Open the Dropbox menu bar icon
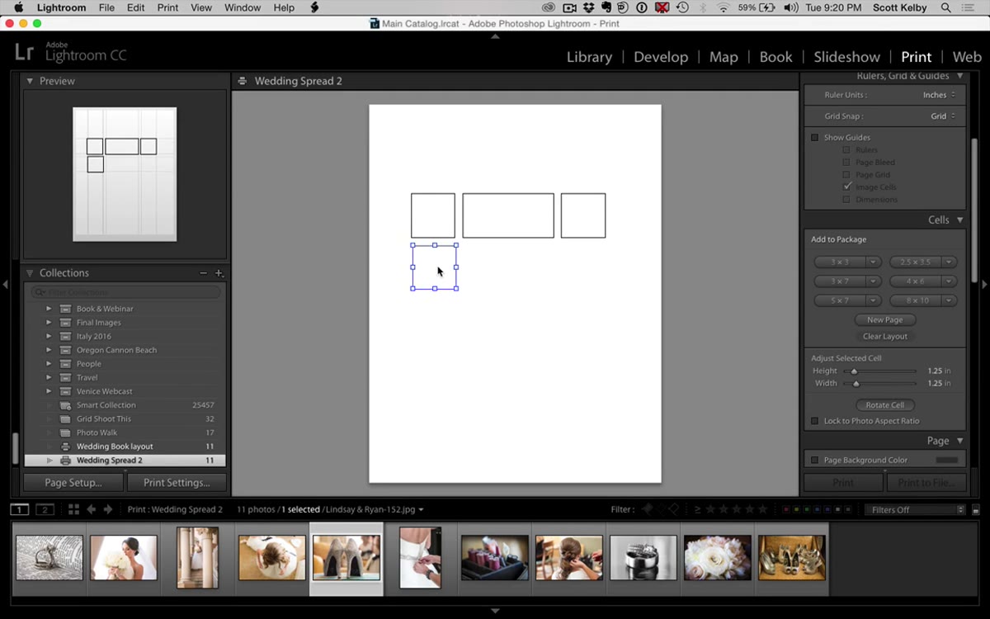Image resolution: width=990 pixels, height=619 pixels. (588, 7)
